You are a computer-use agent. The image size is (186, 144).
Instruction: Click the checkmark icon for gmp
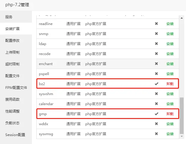click(156, 114)
